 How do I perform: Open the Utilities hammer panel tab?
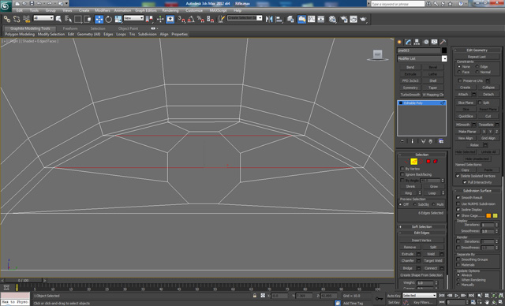coord(443,42)
